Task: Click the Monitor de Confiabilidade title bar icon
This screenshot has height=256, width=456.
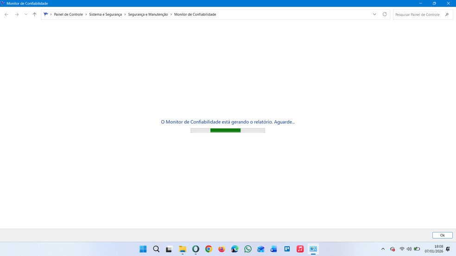Action: (x=3, y=4)
